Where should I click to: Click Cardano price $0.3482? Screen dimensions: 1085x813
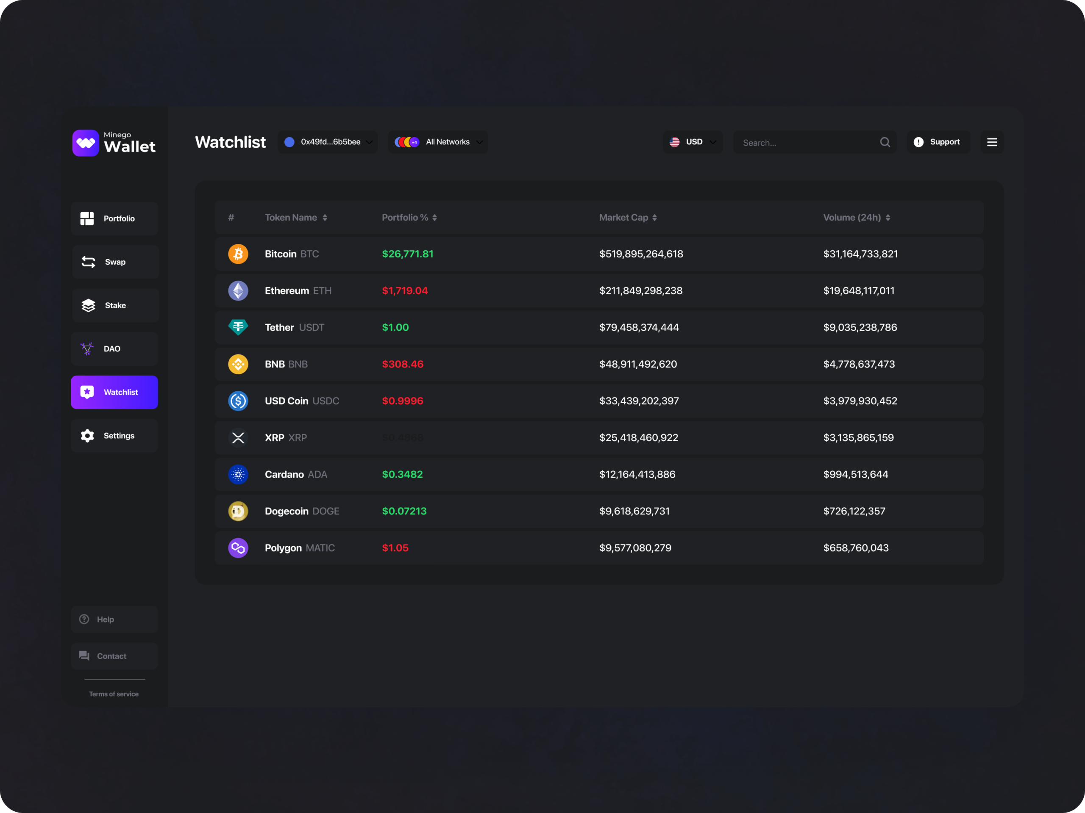(x=402, y=474)
